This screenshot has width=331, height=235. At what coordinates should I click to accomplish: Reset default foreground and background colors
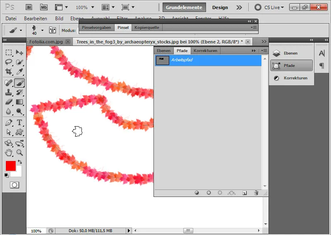pos(7,175)
